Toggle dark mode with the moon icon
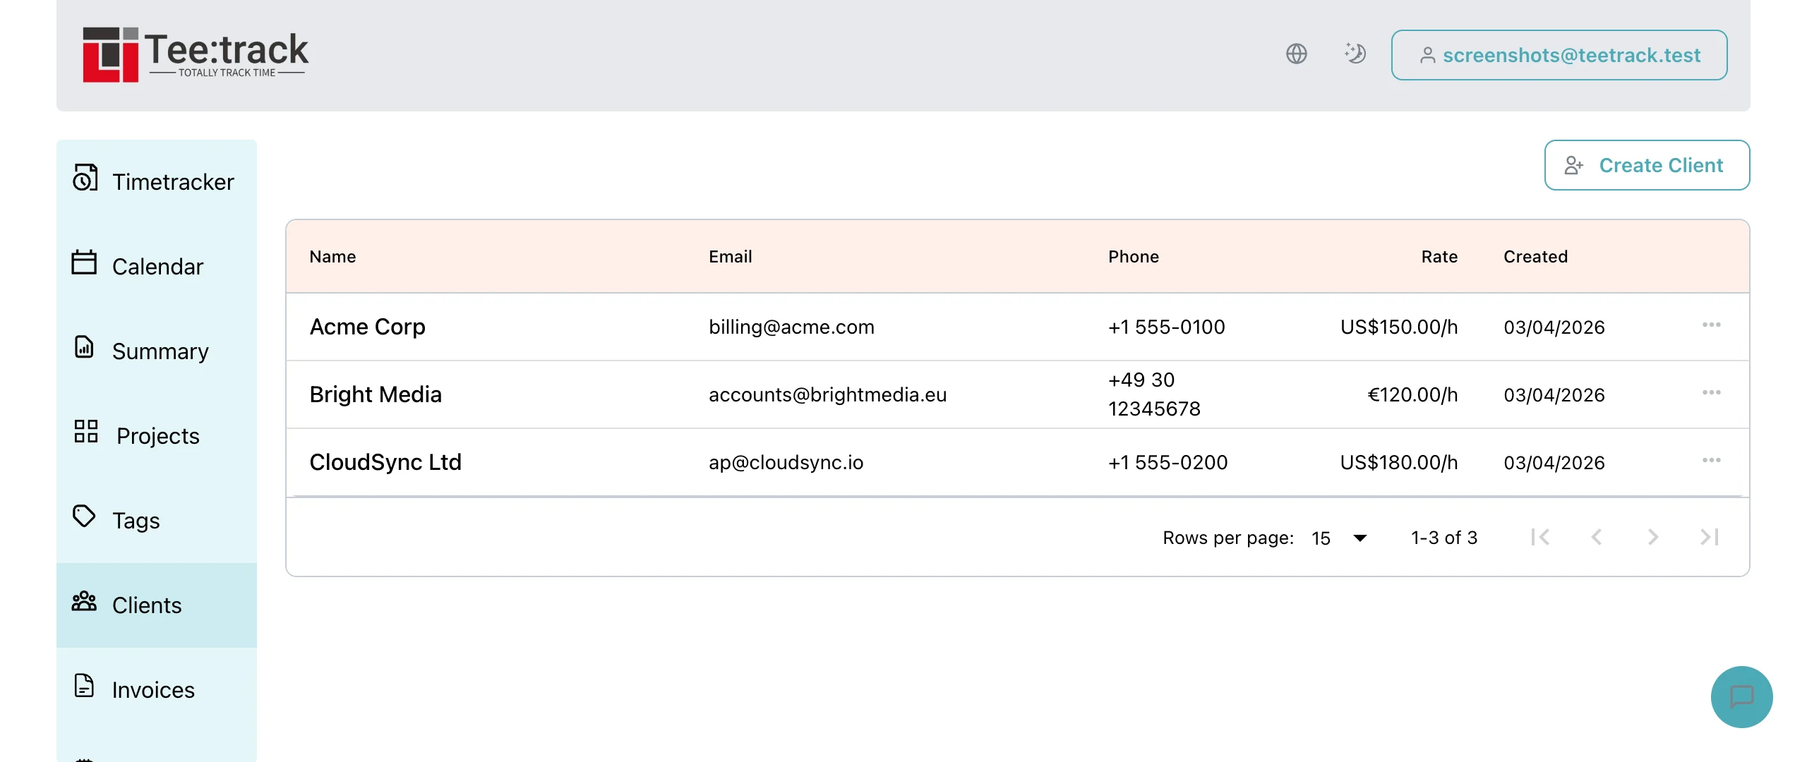1807x762 pixels. 1355,54
